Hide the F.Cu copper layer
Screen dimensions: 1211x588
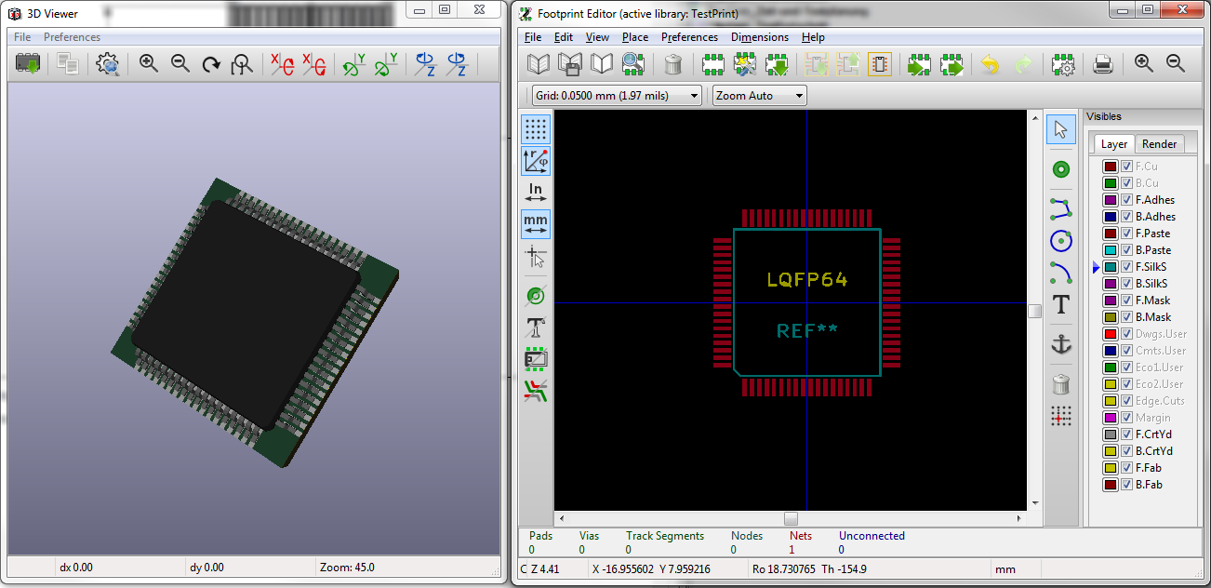tap(1128, 166)
